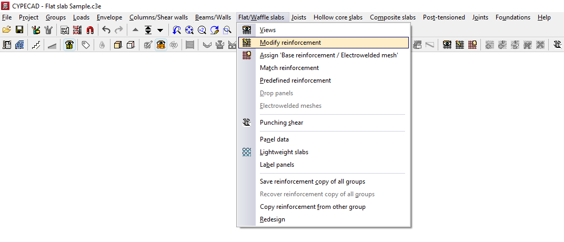Go down one group with the down arrow
Image resolution: width=564 pixels, height=242 pixels.
click(160, 30)
